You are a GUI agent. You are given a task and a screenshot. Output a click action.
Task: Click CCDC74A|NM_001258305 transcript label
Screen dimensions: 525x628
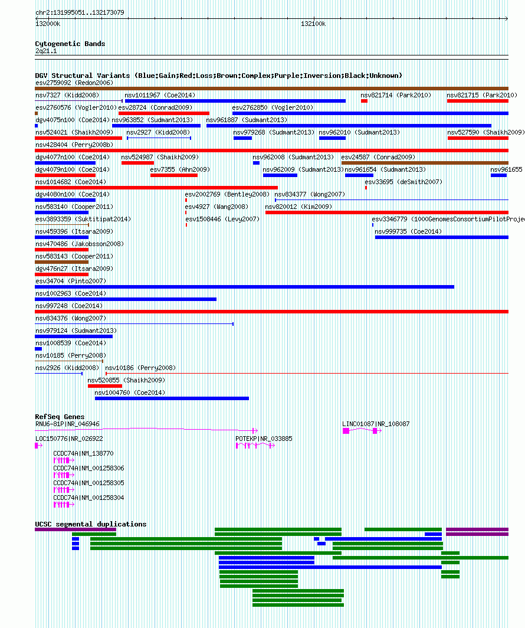click(x=89, y=483)
